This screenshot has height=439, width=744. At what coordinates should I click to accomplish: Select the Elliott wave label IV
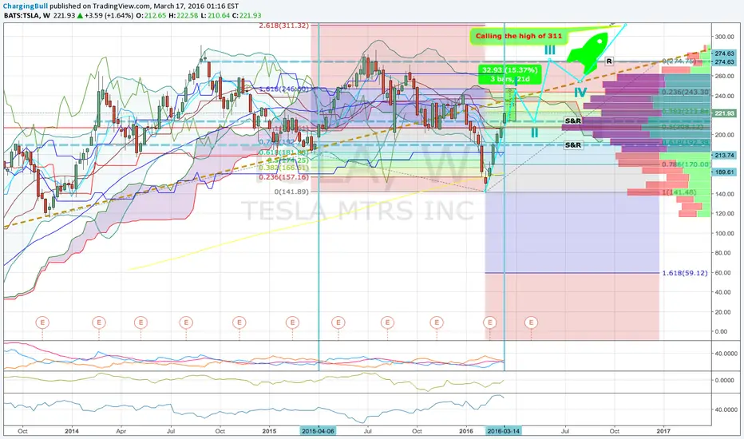coord(580,92)
